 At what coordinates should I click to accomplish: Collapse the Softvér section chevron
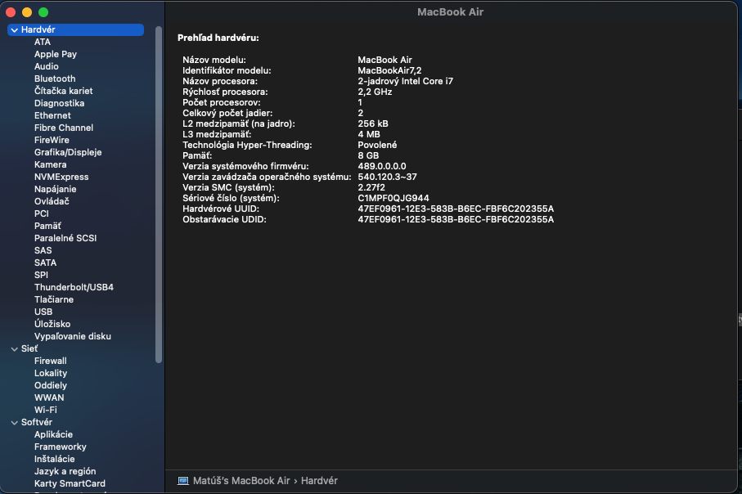coord(14,423)
